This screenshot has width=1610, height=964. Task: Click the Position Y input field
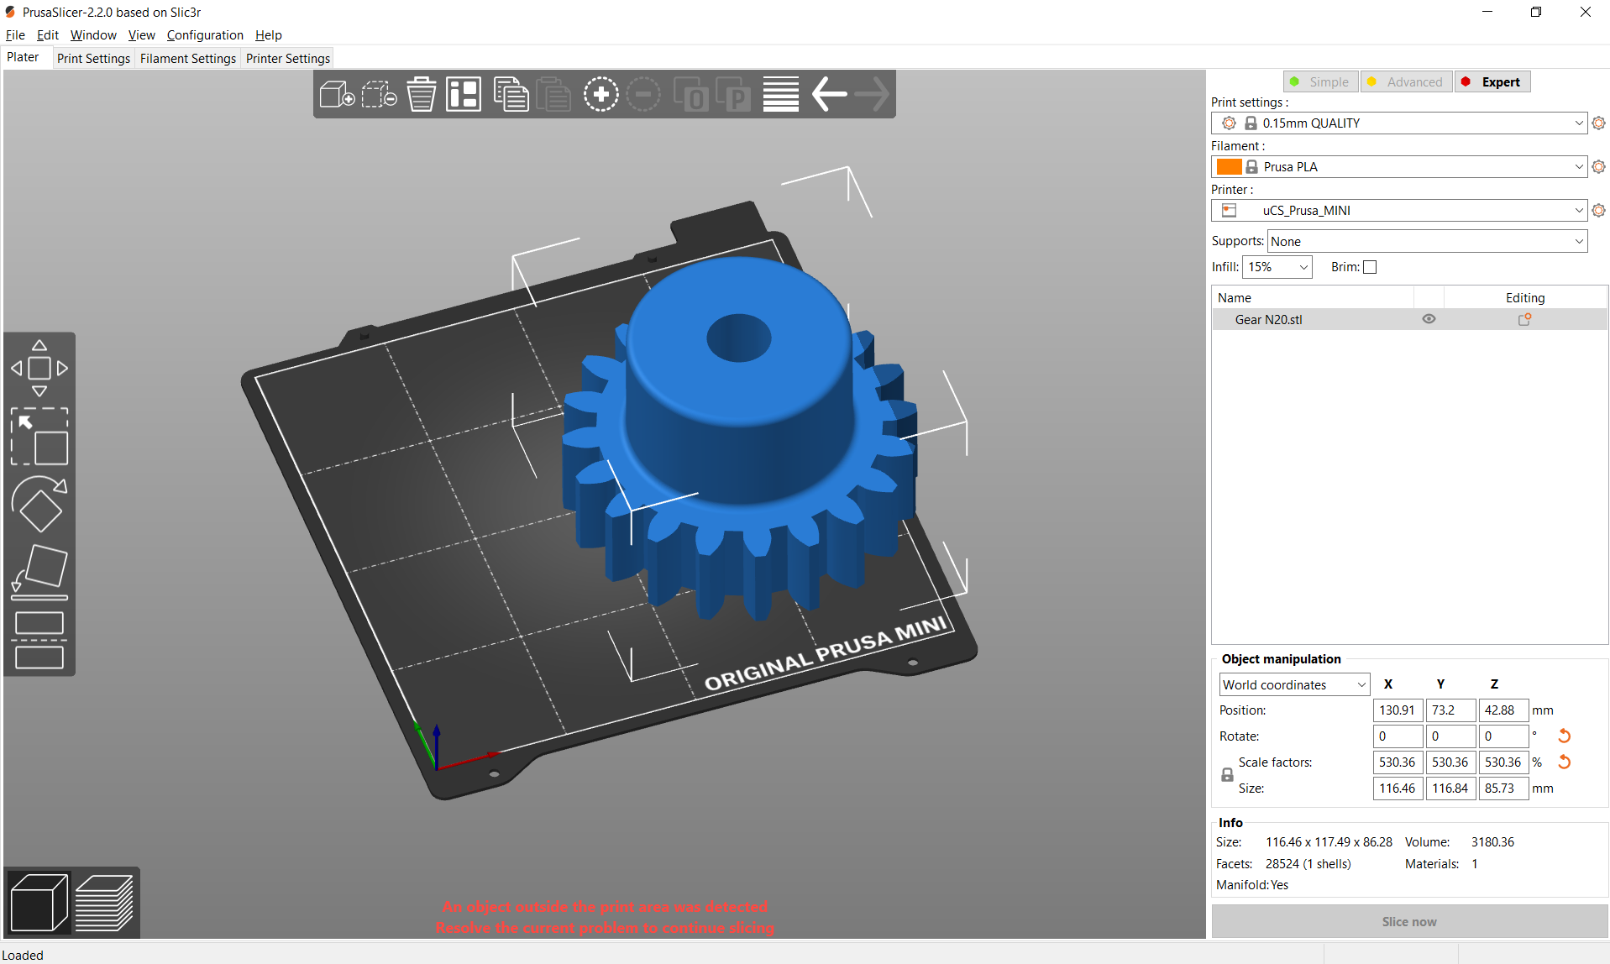coord(1450,710)
